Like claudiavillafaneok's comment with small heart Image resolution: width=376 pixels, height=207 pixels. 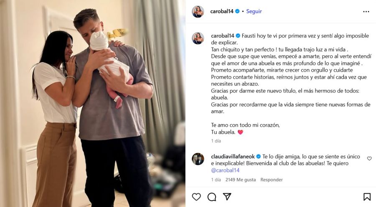pyautogui.click(x=369, y=158)
